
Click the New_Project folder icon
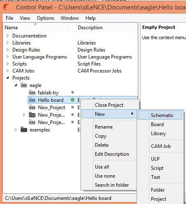coord(32,107)
